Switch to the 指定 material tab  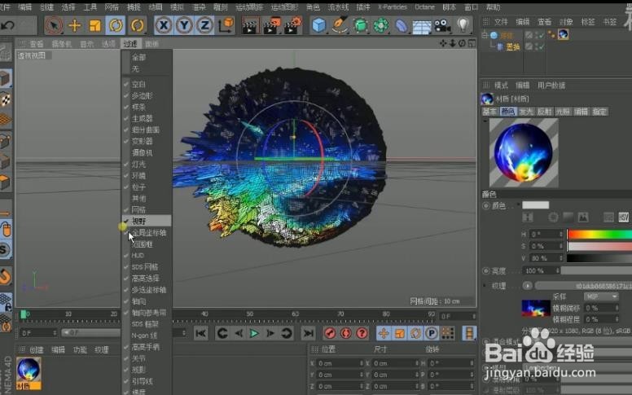599,112
